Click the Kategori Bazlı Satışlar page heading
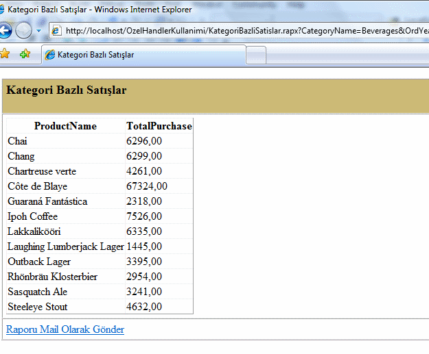Image resolution: width=429 pixels, height=354 pixels. click(x=66, y=90)
